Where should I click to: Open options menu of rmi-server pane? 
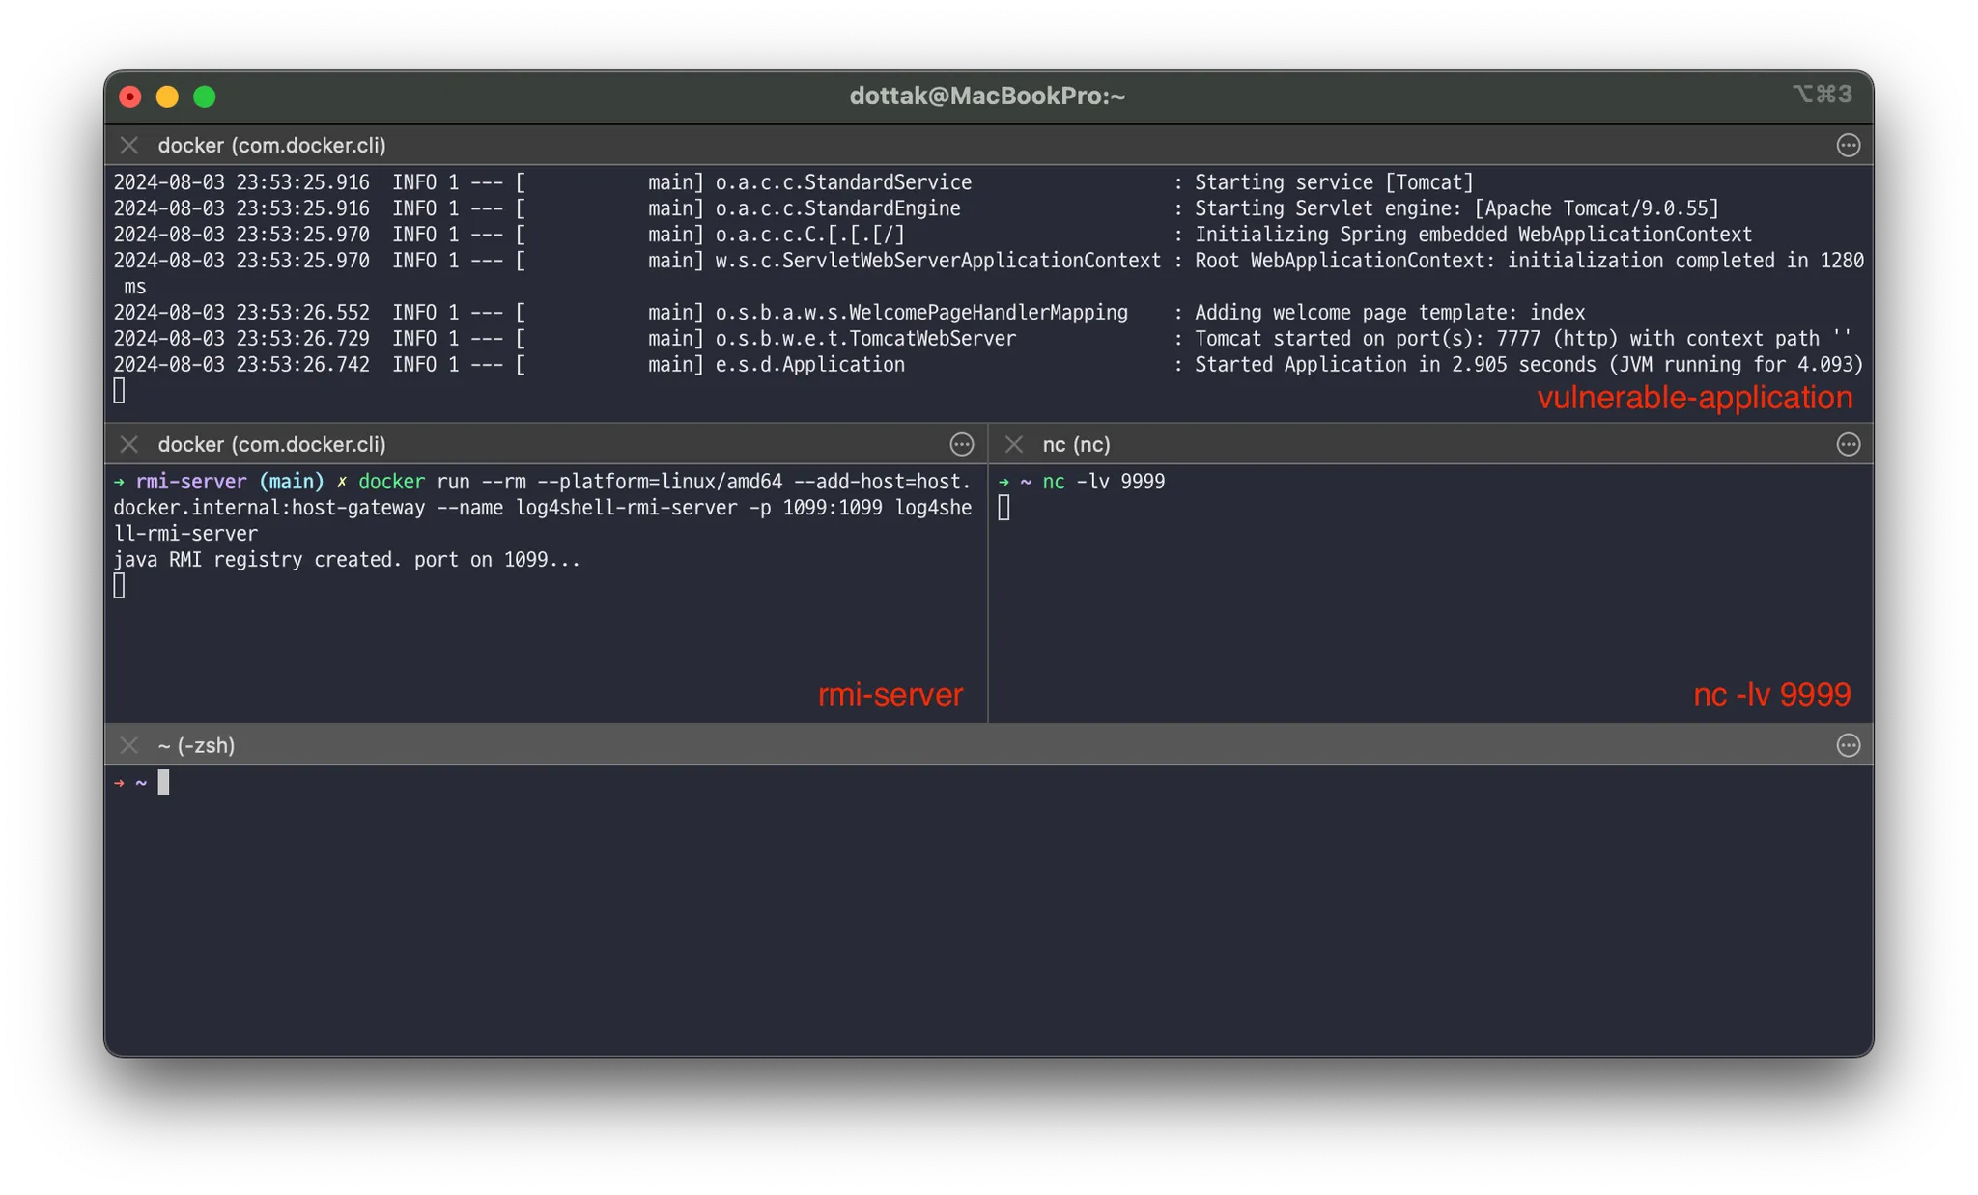[x=961, y=445]
